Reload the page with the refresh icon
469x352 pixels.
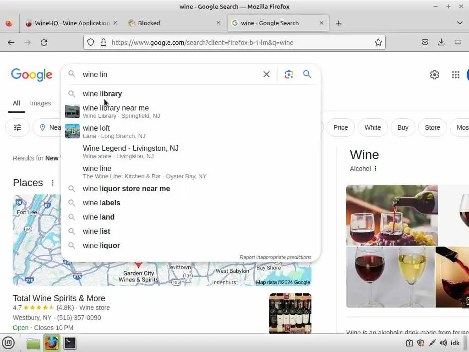pos(44,43)
